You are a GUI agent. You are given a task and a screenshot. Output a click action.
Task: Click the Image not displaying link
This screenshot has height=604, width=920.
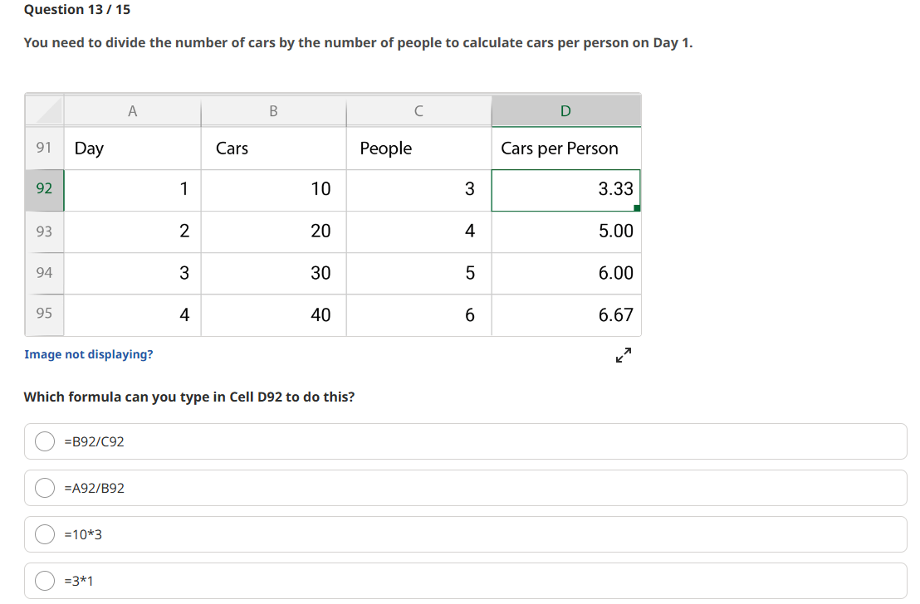pos(87,354)
